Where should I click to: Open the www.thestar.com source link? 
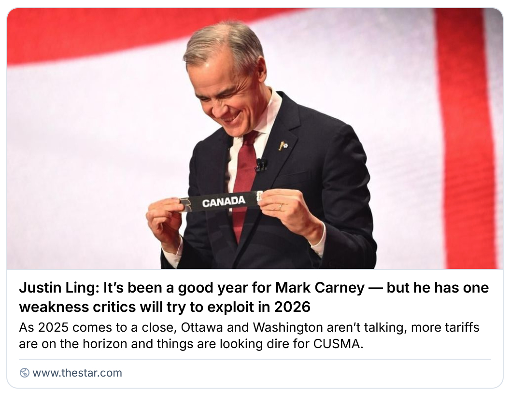(x=77, y=373)
